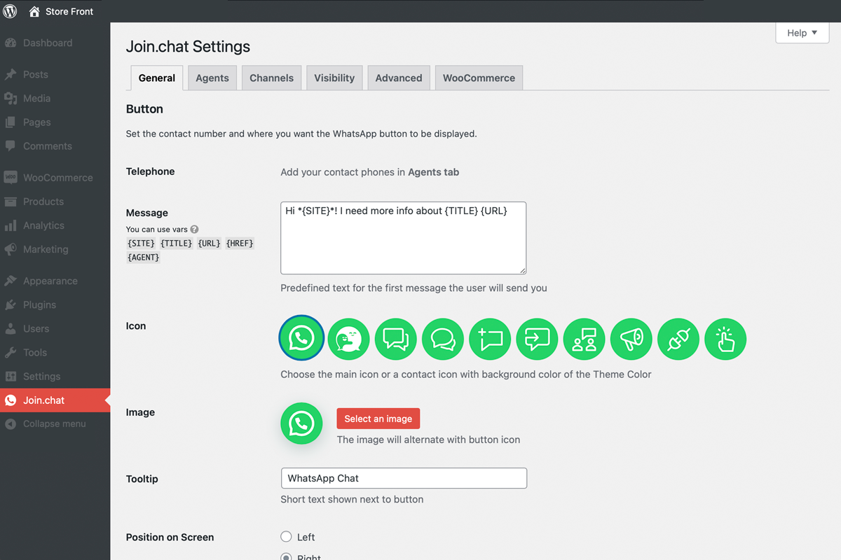The image size is (841, 560).
Task: Click the Comments bubble icon in the sidebar
Action: [11, 146]
